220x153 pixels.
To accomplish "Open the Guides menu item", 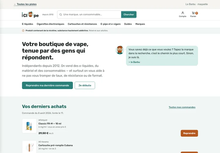I will pos(128,24).
